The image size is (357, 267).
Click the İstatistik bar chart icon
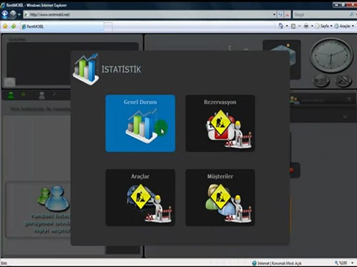(x=86, y=69)
